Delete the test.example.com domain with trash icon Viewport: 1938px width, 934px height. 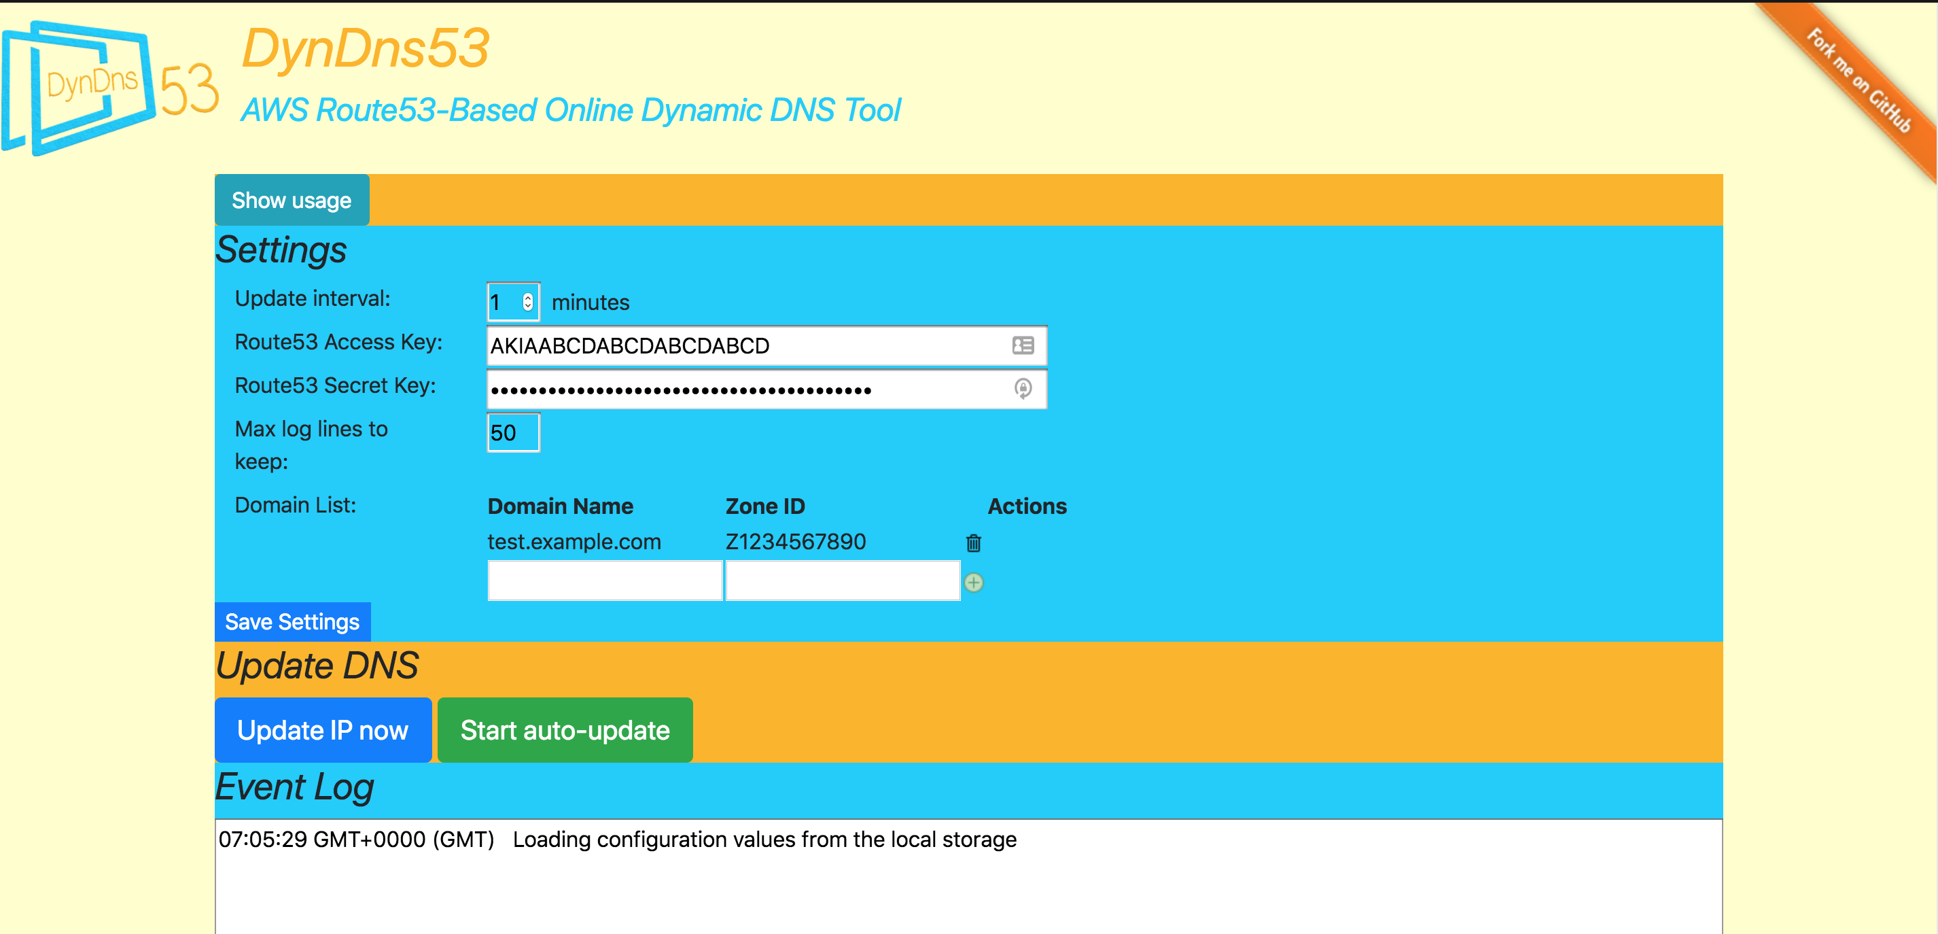click(x=973, y=542)
